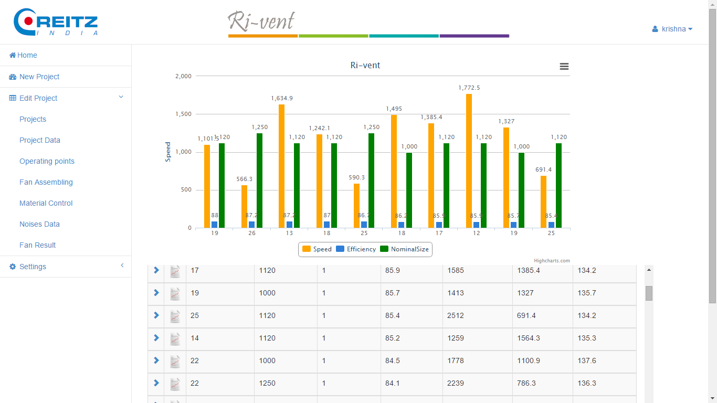Click the 1,495 orange speed bar
The width and height of the screenshot is (717, 403).
tap(394, 171)
